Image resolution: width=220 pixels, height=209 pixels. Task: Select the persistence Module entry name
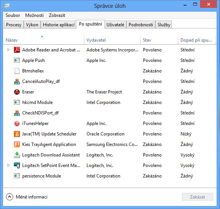41,176
